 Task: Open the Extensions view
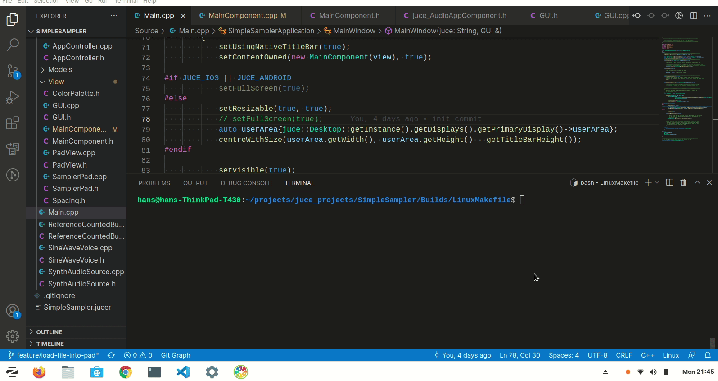pyautogui.click(x=13, y=123)
